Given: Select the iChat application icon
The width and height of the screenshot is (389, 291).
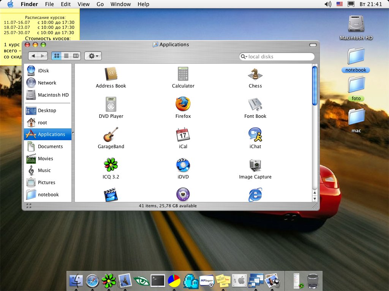Looking at the screenshot, I should pos(255,135).
